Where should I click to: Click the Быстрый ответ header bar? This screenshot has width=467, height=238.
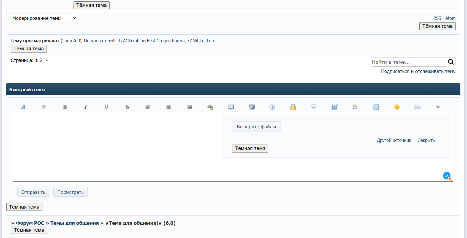coord(233,90)
